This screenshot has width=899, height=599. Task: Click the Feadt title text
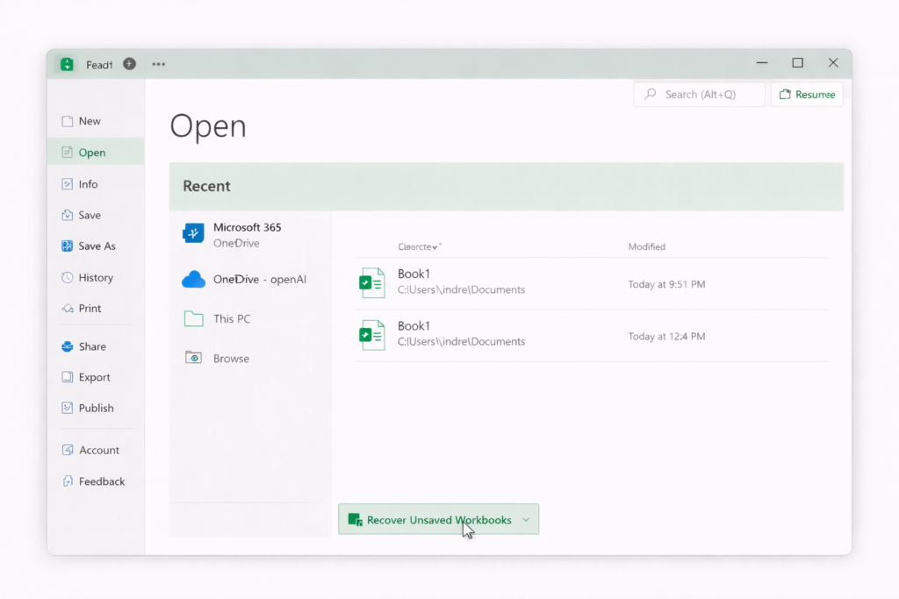(x=99, y=65)
